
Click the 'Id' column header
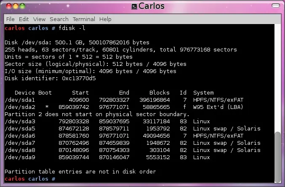tap(183, 92)
